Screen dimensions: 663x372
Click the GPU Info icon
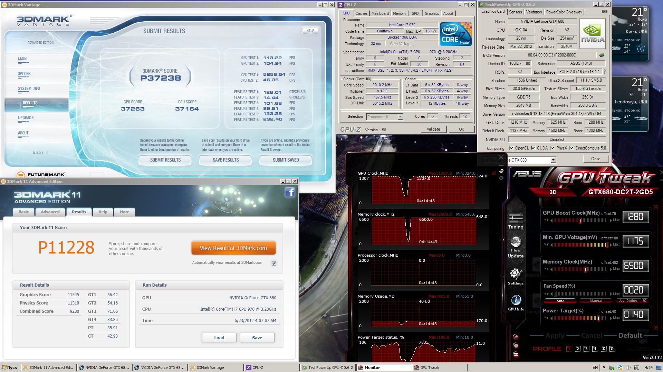coord(516,300)
